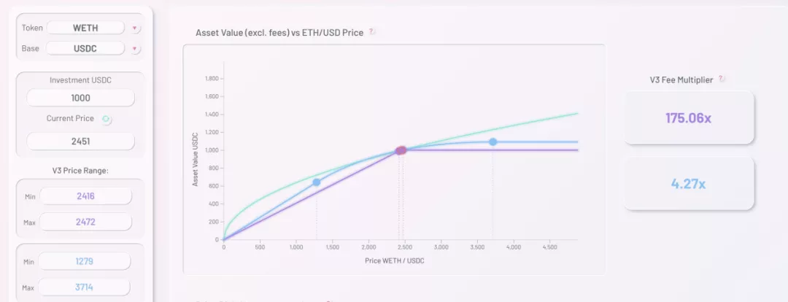Click the V3 Price Range label

[80, 171]
